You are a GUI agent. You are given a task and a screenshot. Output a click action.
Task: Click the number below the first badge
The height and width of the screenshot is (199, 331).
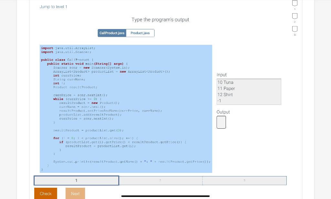tap(294, 9)
